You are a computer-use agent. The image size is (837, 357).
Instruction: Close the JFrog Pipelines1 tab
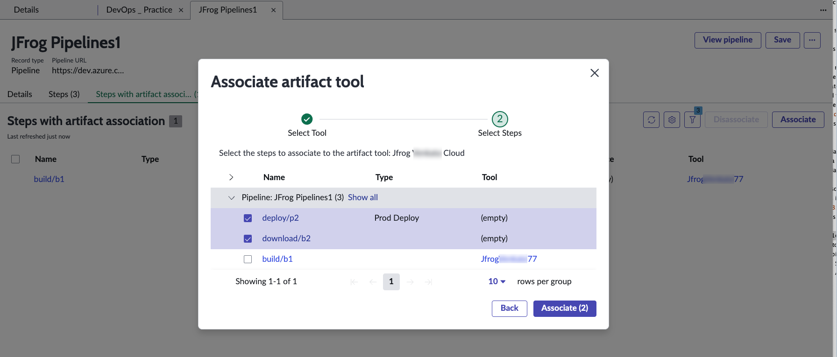point(273,10)
